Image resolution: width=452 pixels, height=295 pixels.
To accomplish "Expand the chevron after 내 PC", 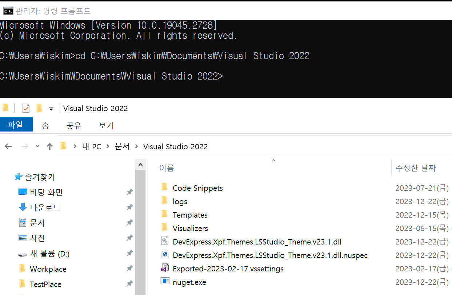I will click(108, 146).
